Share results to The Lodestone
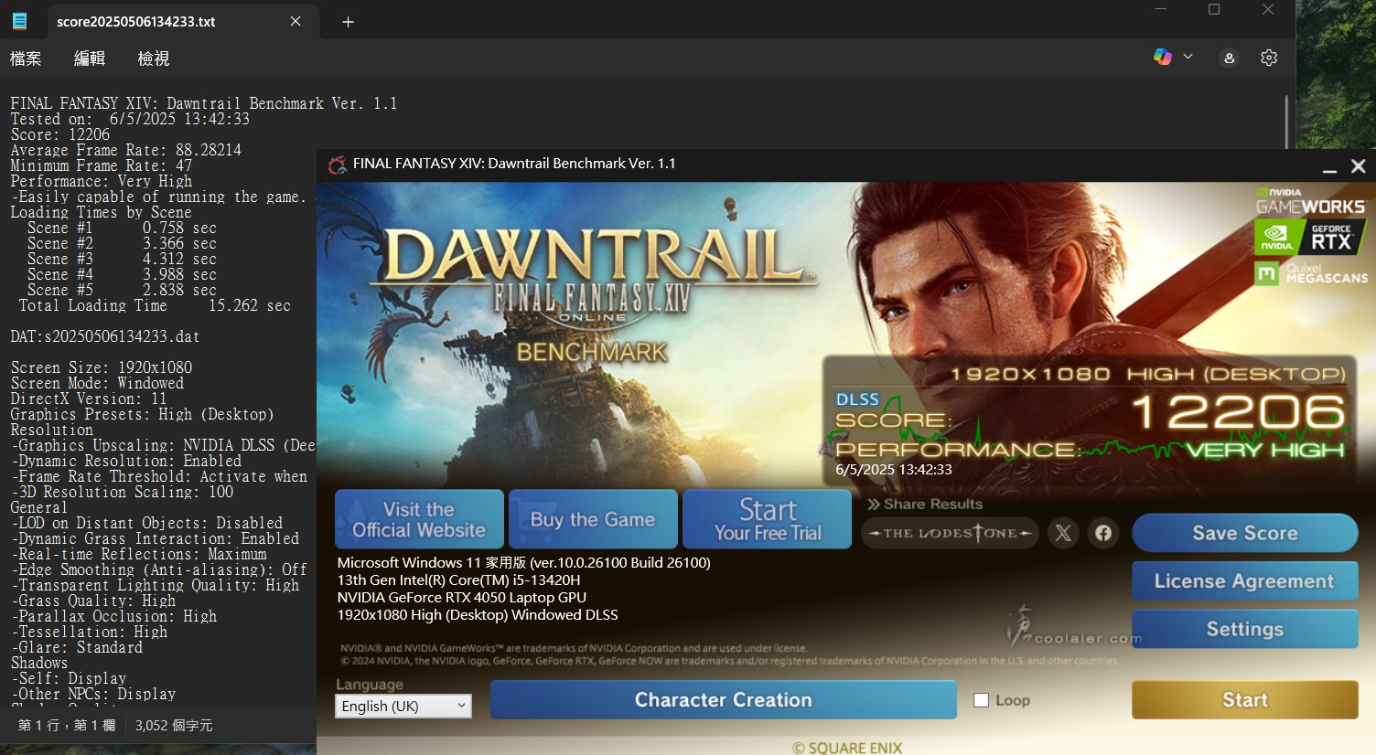 pyautogui.click(x=950, y=533)
